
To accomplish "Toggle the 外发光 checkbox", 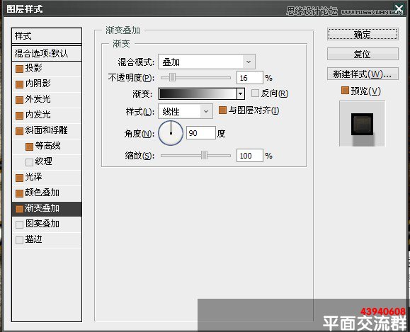I will click(19, 100).
